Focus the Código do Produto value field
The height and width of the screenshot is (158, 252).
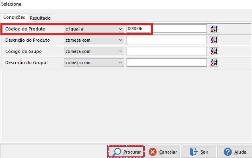167,29
